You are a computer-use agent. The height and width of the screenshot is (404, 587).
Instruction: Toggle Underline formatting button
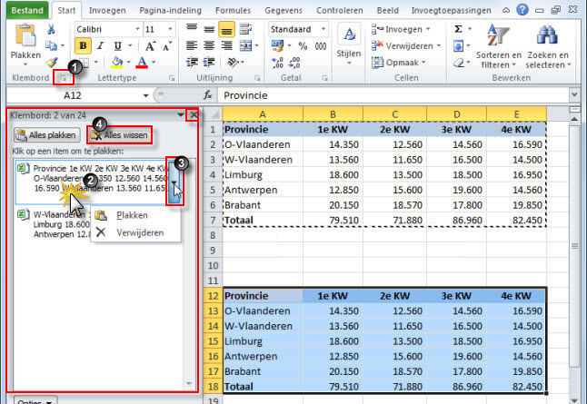click(117, 46)
